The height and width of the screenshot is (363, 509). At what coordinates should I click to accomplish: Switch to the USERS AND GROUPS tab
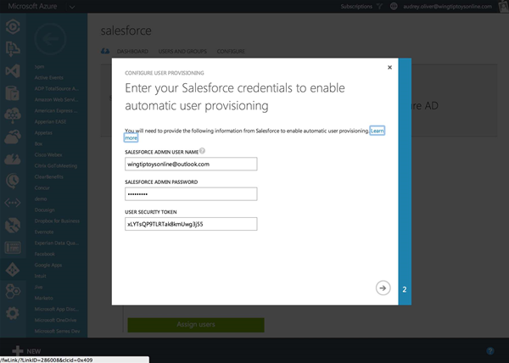coord(182,51)
